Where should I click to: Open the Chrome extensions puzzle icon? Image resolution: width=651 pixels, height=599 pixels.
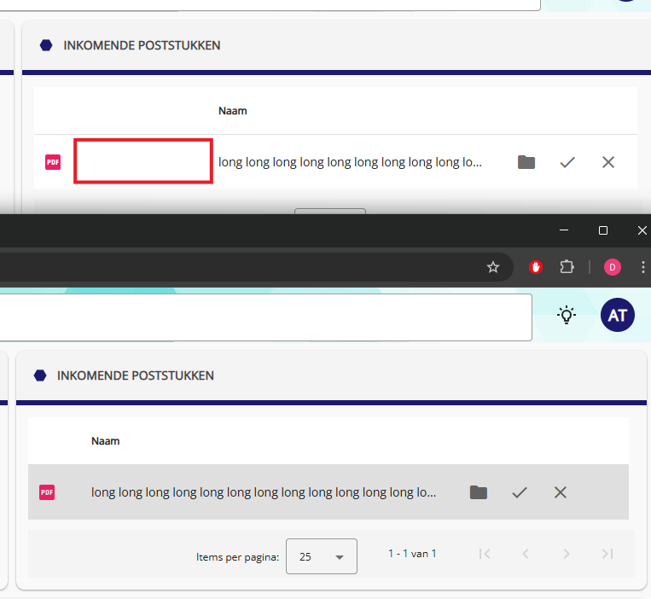pos(567,267)
